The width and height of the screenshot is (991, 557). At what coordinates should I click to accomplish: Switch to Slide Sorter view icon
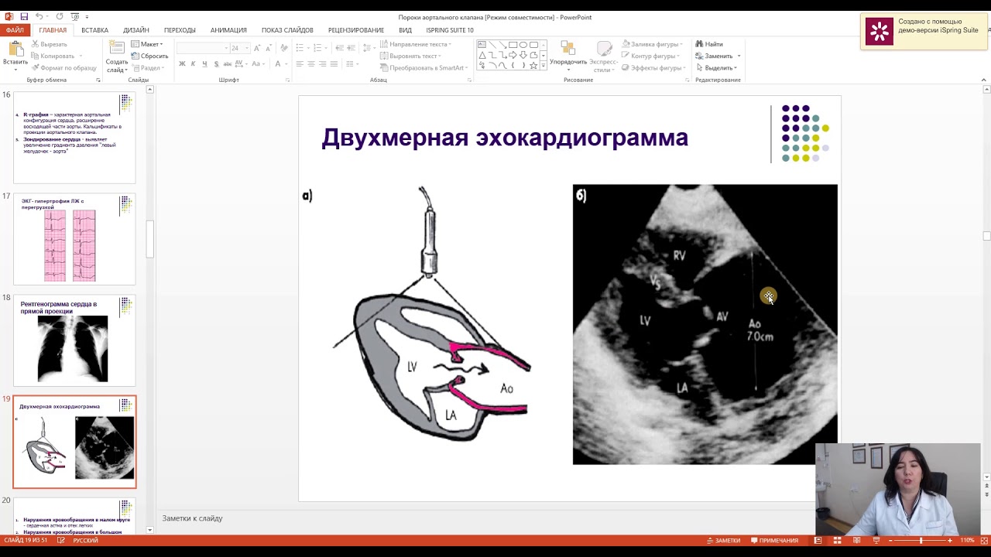pos(837,541)
